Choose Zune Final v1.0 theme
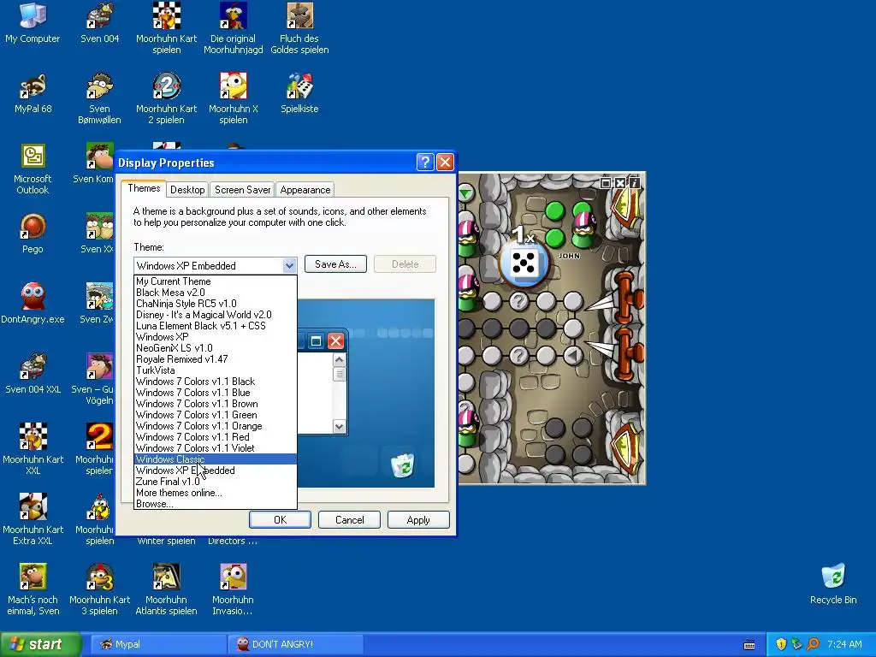 point(216,482)
